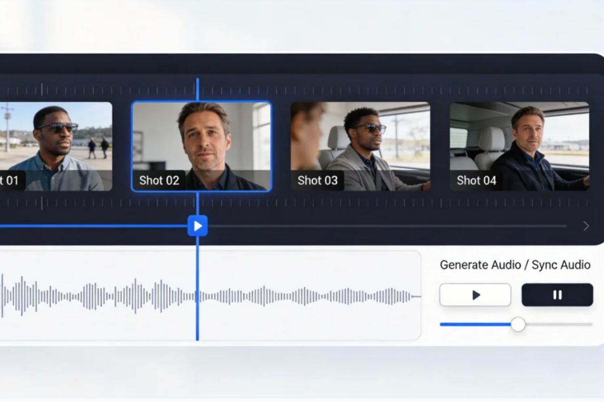Switch selection to Shot 03

pyautogui.click(x=360, y=147)
